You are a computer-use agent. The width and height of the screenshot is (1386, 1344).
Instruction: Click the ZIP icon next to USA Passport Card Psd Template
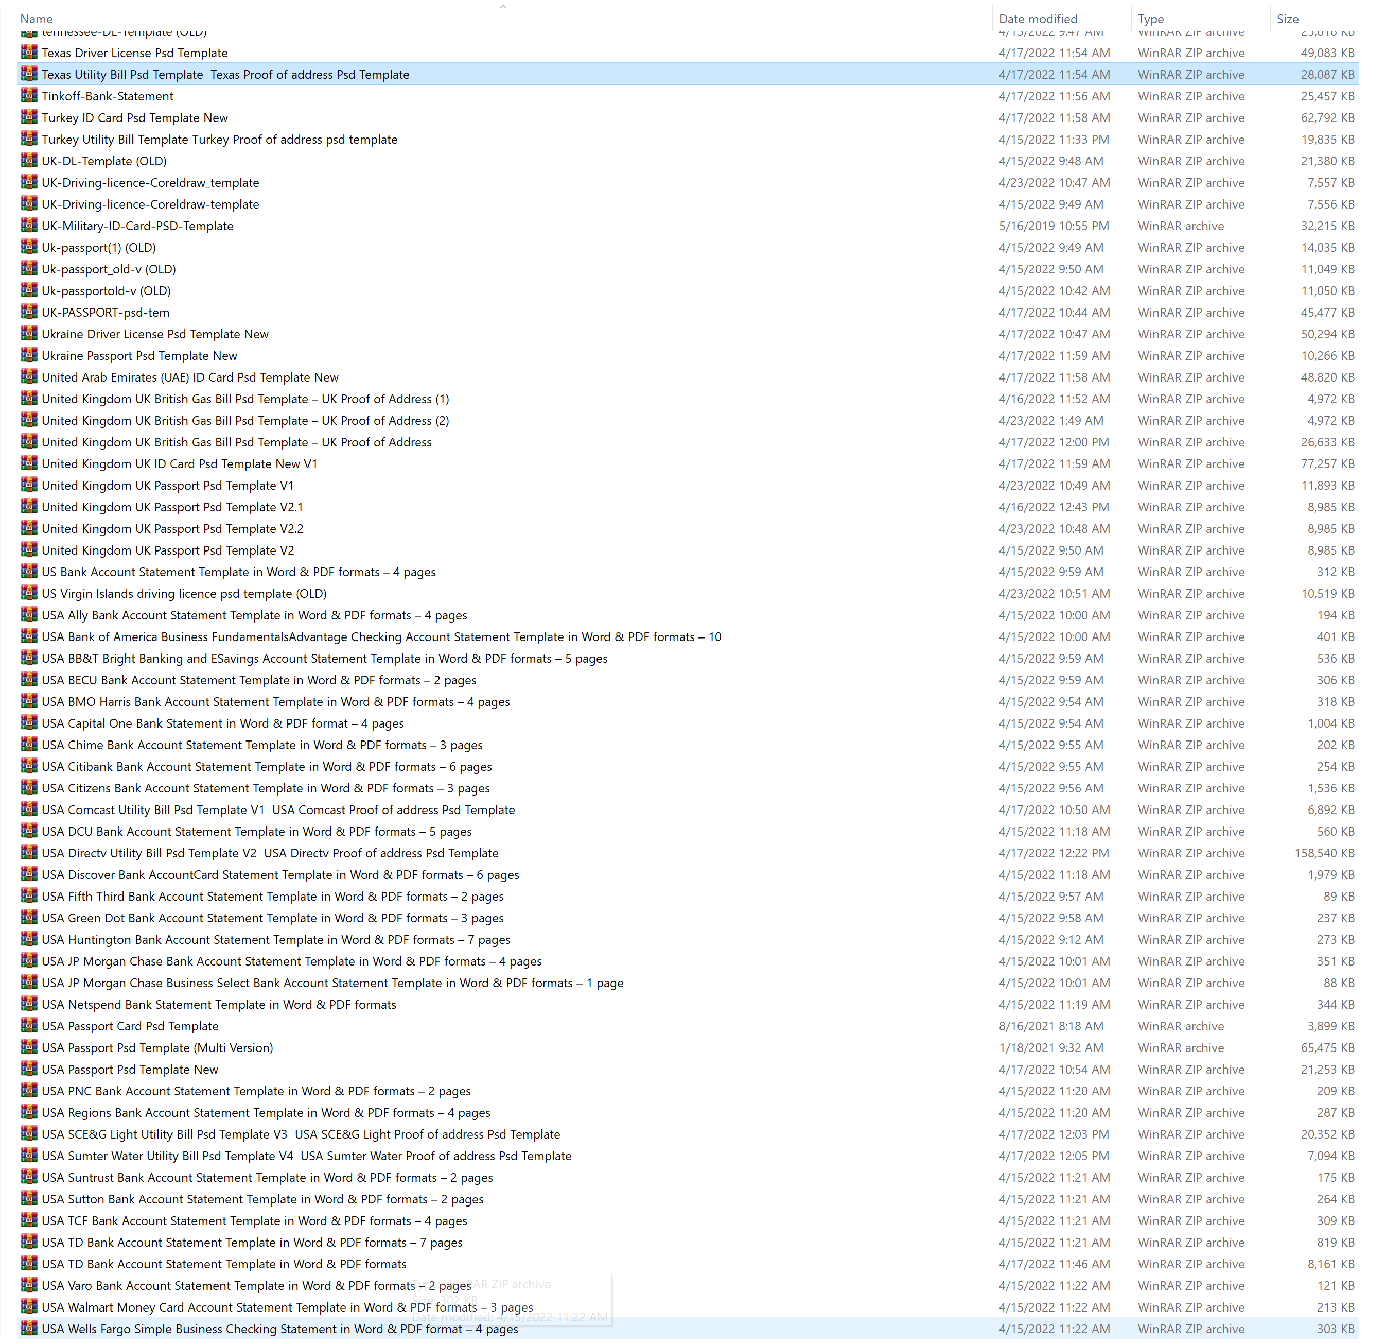[29, 1026]
